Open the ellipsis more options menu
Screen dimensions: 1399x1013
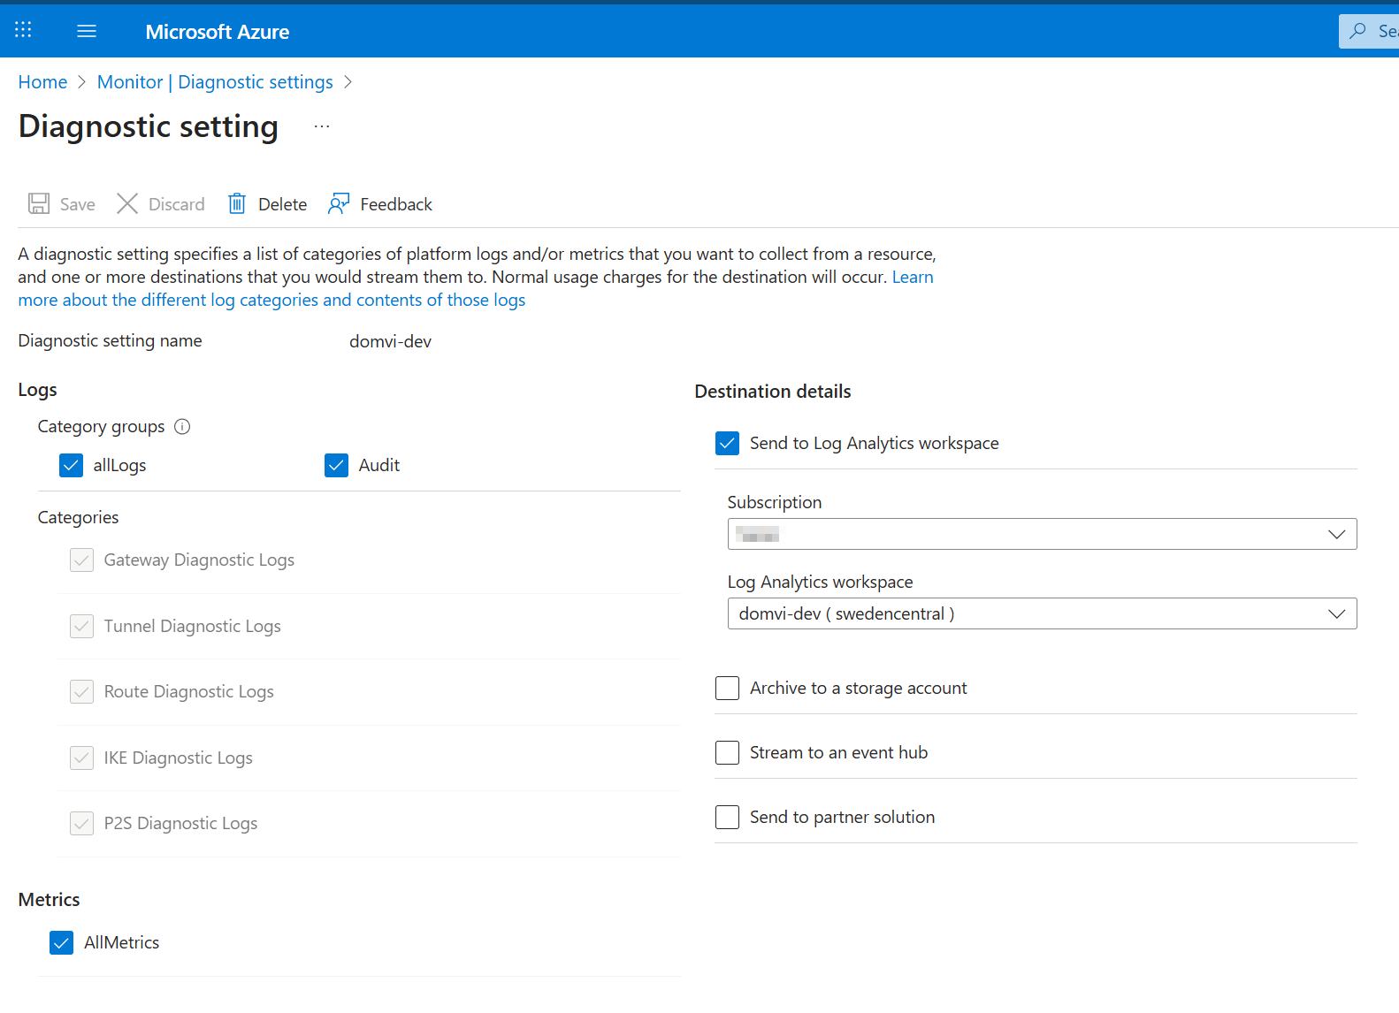click(322, 126)
